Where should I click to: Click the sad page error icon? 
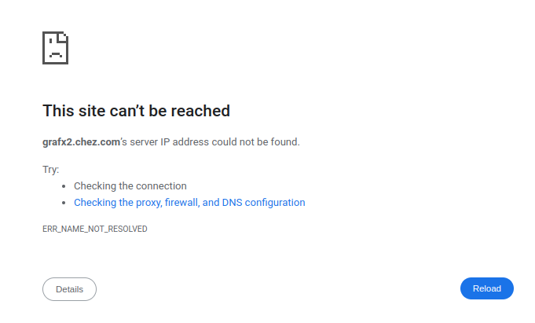point(55,48)
